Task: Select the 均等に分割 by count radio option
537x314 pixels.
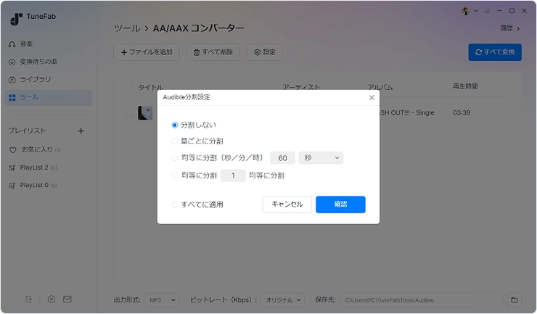Action: 175,175
